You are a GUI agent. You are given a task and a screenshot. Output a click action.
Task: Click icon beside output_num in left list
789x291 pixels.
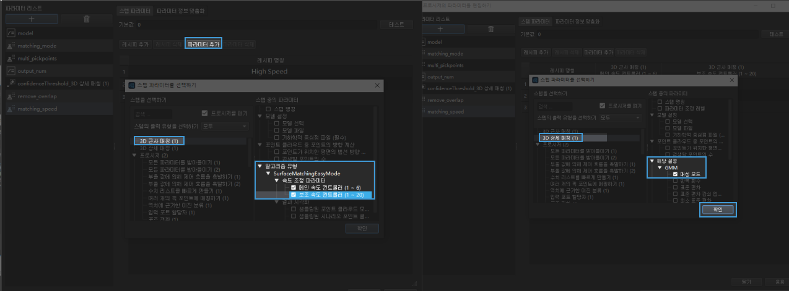coord(11,70)
